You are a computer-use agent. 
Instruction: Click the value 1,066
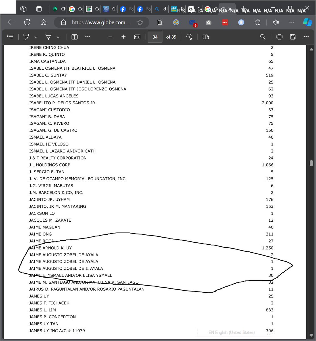click(x=268, y=165)
